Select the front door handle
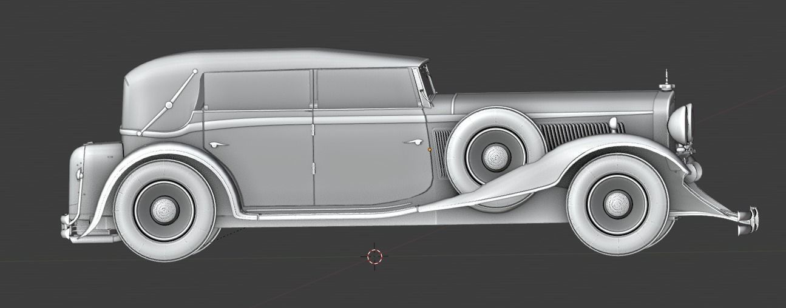Image resolution: width=786 pixels, height=308 pixels. point(413,142)
